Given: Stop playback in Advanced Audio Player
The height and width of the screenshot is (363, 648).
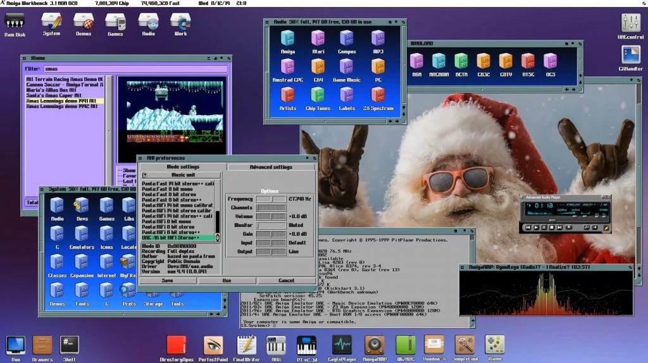Looking at the screenshot, I should coord(552,228).
